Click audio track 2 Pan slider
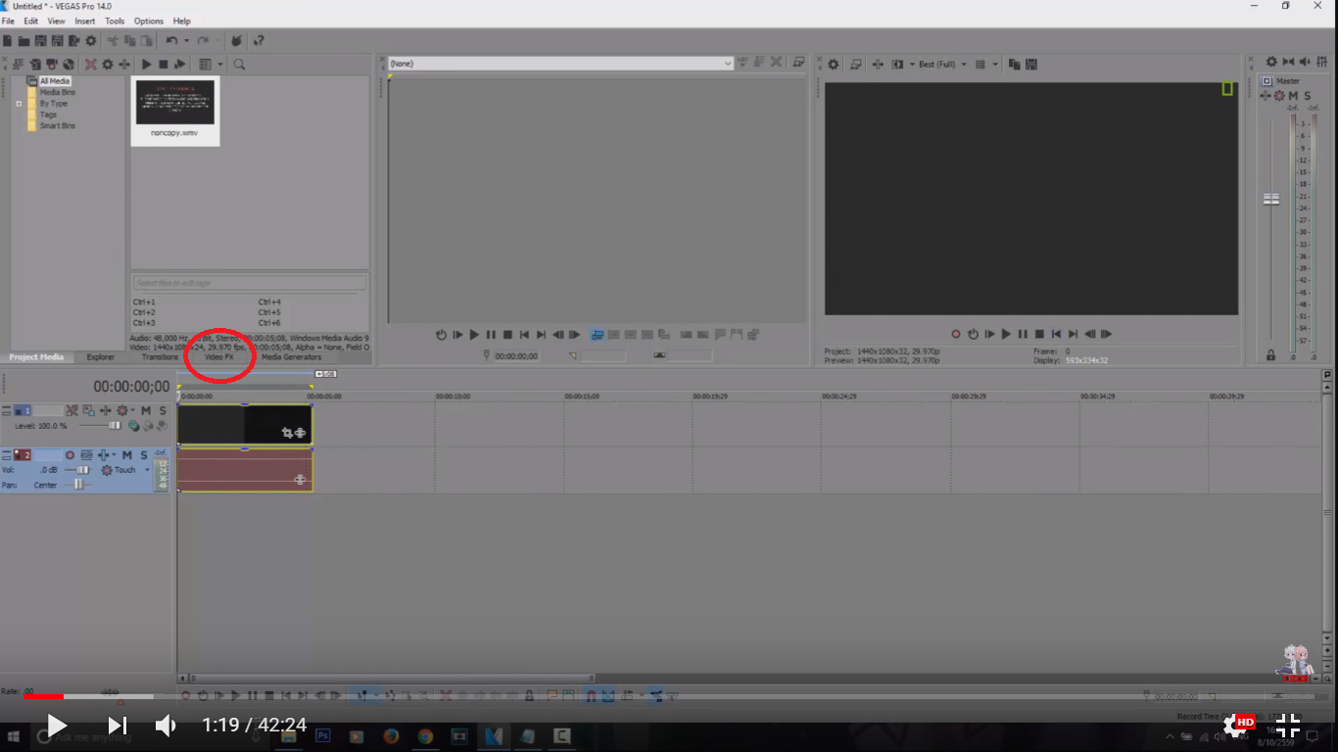The image size is (1338, 752). point(78,485)
